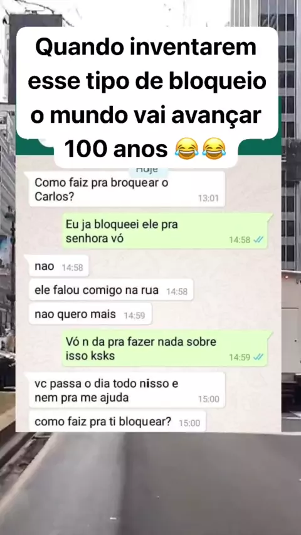
Task: Tap the second laughing-crying emoji in the caption
Action: [x=214, y=148]
